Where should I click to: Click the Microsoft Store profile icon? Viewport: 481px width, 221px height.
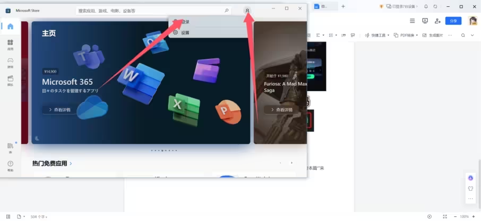click(x=247, y=11)
